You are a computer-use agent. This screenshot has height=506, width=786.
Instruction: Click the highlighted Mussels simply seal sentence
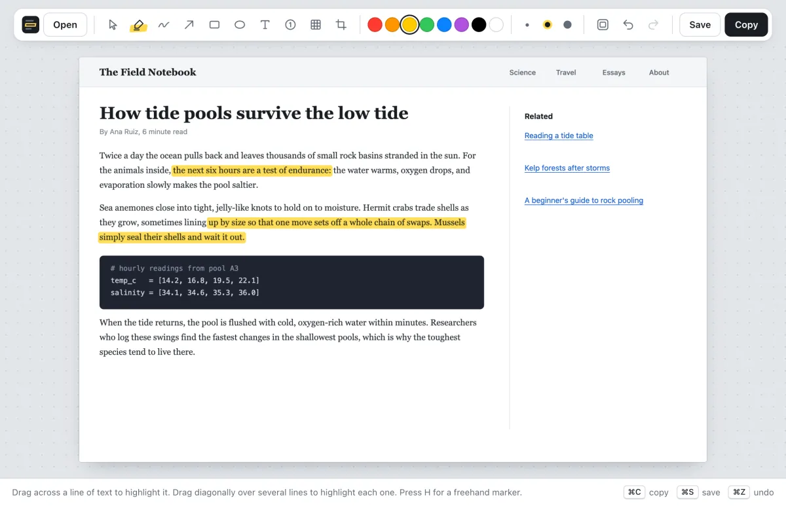tap(172, 237)
